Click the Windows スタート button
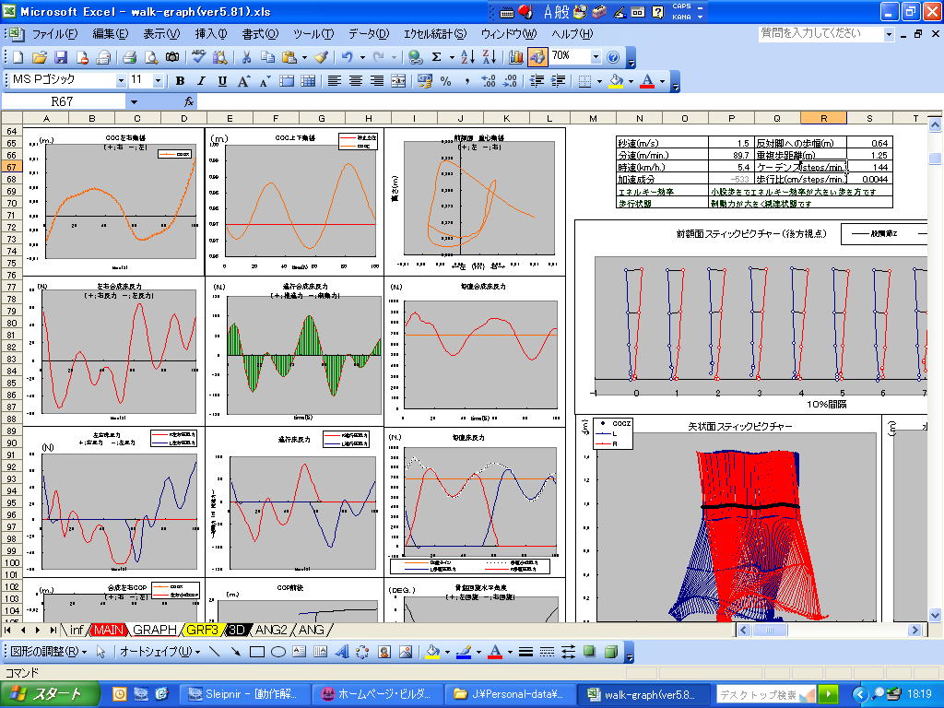The width and height of the screenshot is (944, 708). coord(50,694)
